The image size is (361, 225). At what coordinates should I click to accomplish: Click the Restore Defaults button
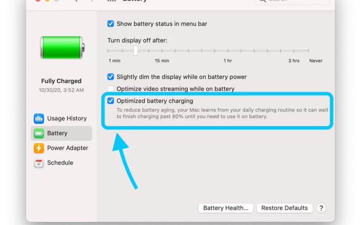point(285,208)
